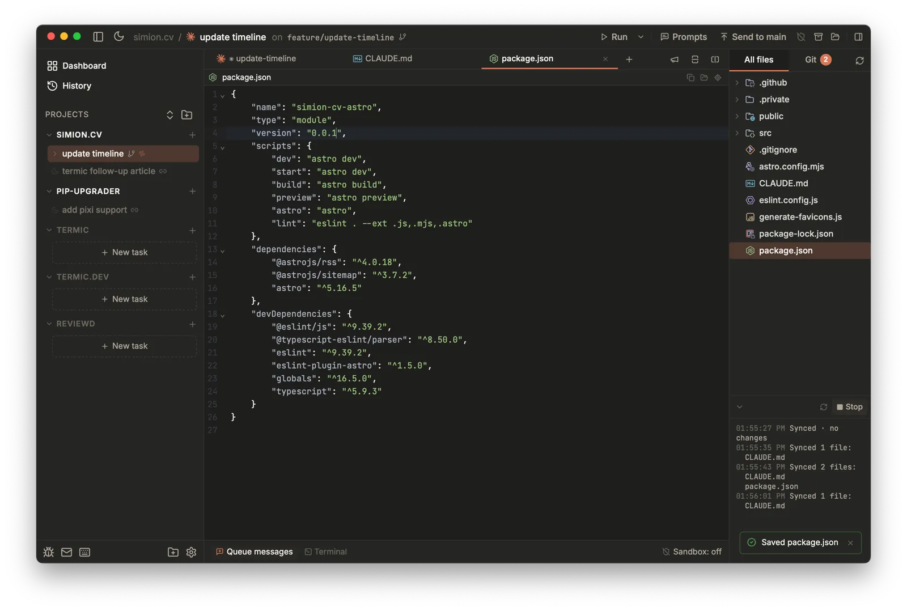Toggle Sandbox: off in status bar
Image resolution: width=907 pixels, height=611 pixels.
click(692, 552)
